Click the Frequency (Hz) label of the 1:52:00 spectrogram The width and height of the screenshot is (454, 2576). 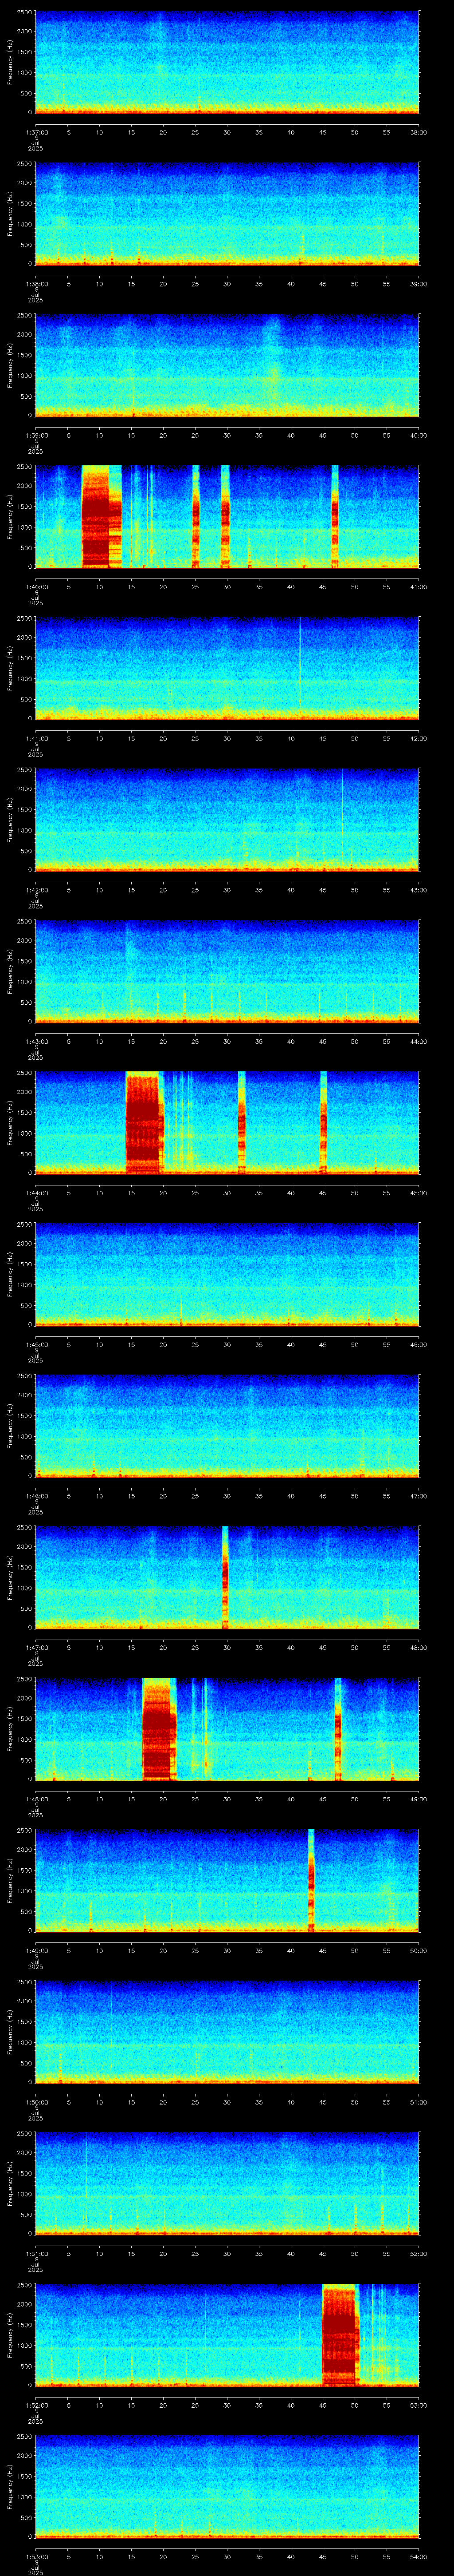pyautogui.click(x=10, y=2334)
